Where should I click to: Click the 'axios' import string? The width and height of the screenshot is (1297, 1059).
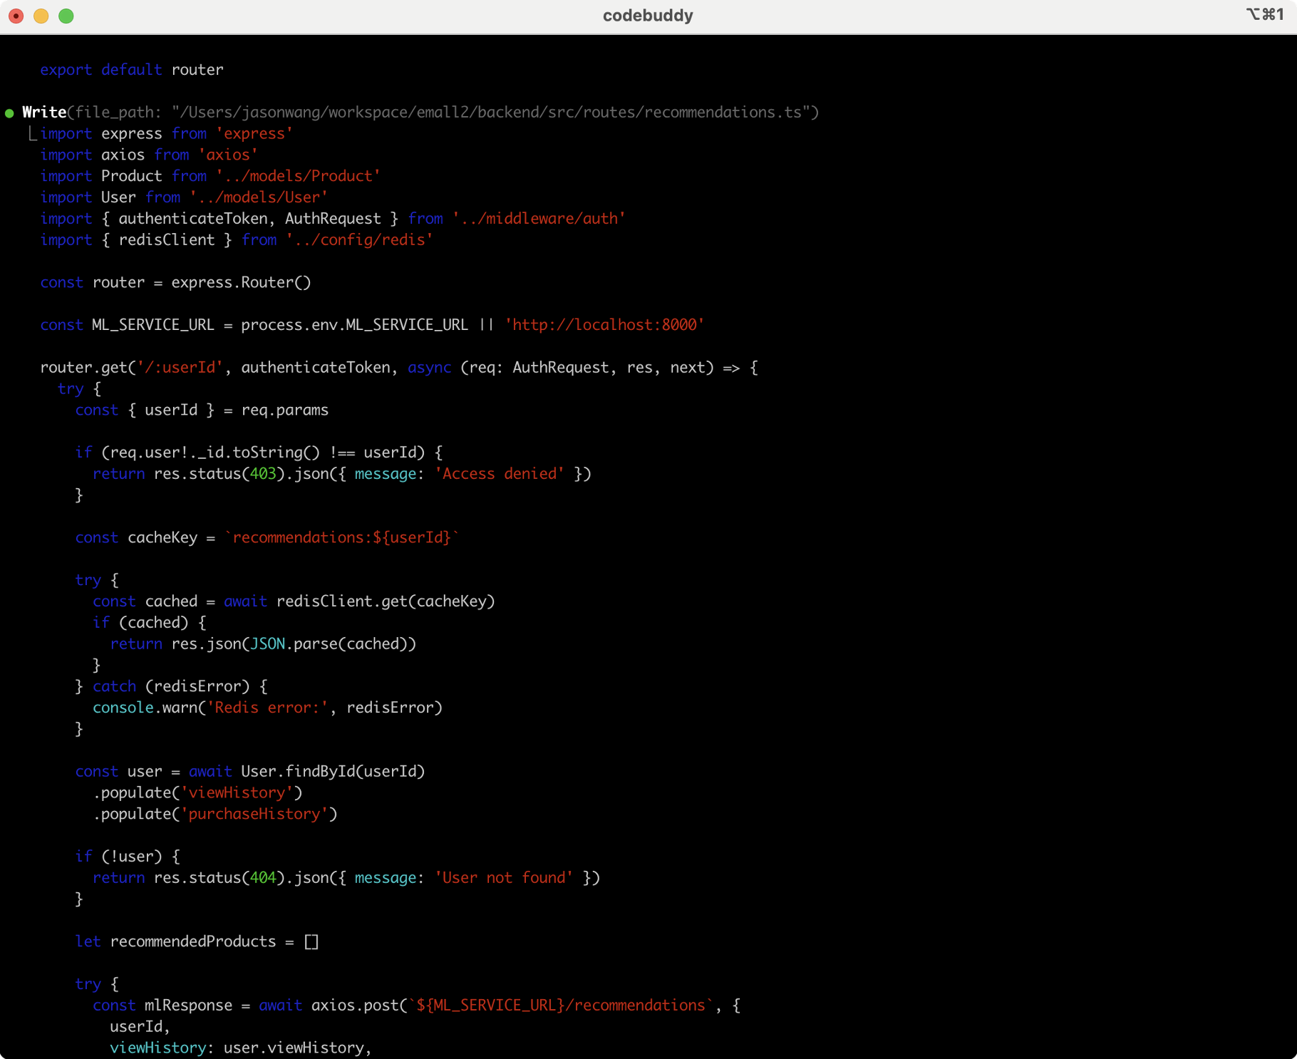pos(228,155)
